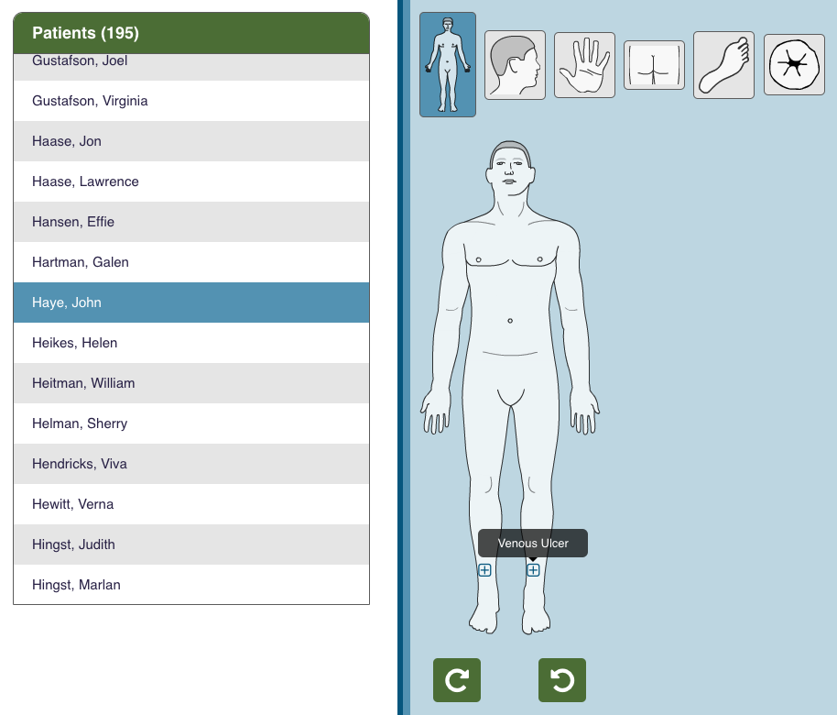The height and width of the screenshot is (715, 837).
Task: Switch to the head profile view
Action: (515, 65)
